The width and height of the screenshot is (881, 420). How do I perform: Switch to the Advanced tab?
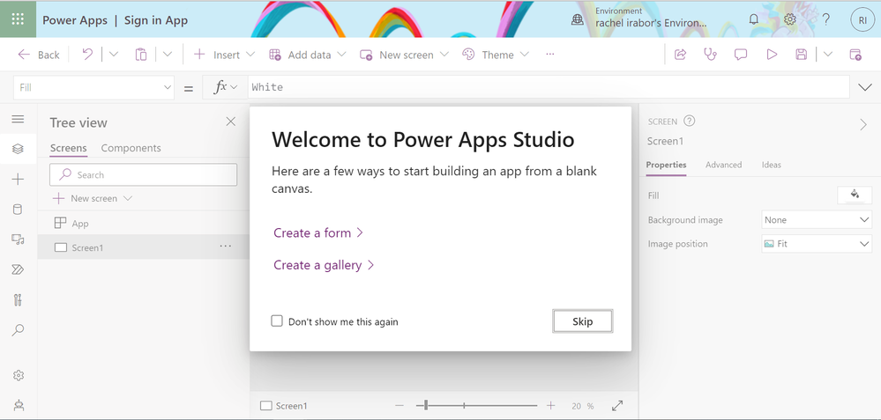[724, 165]
